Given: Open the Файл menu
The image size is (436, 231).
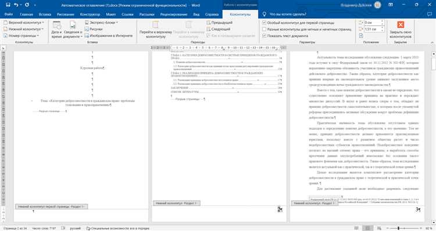Looking at the screenshot, I should (x=9, y=14).
